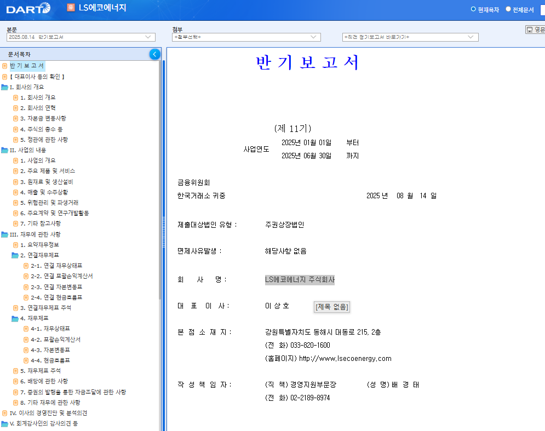Click the folder icon for 4. 재무제표

(x=15, y=318)
